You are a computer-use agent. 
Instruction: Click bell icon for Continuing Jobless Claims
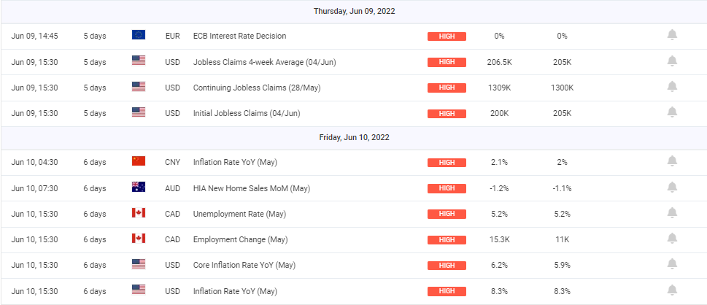pyautogui.click(x=672, y=87)
